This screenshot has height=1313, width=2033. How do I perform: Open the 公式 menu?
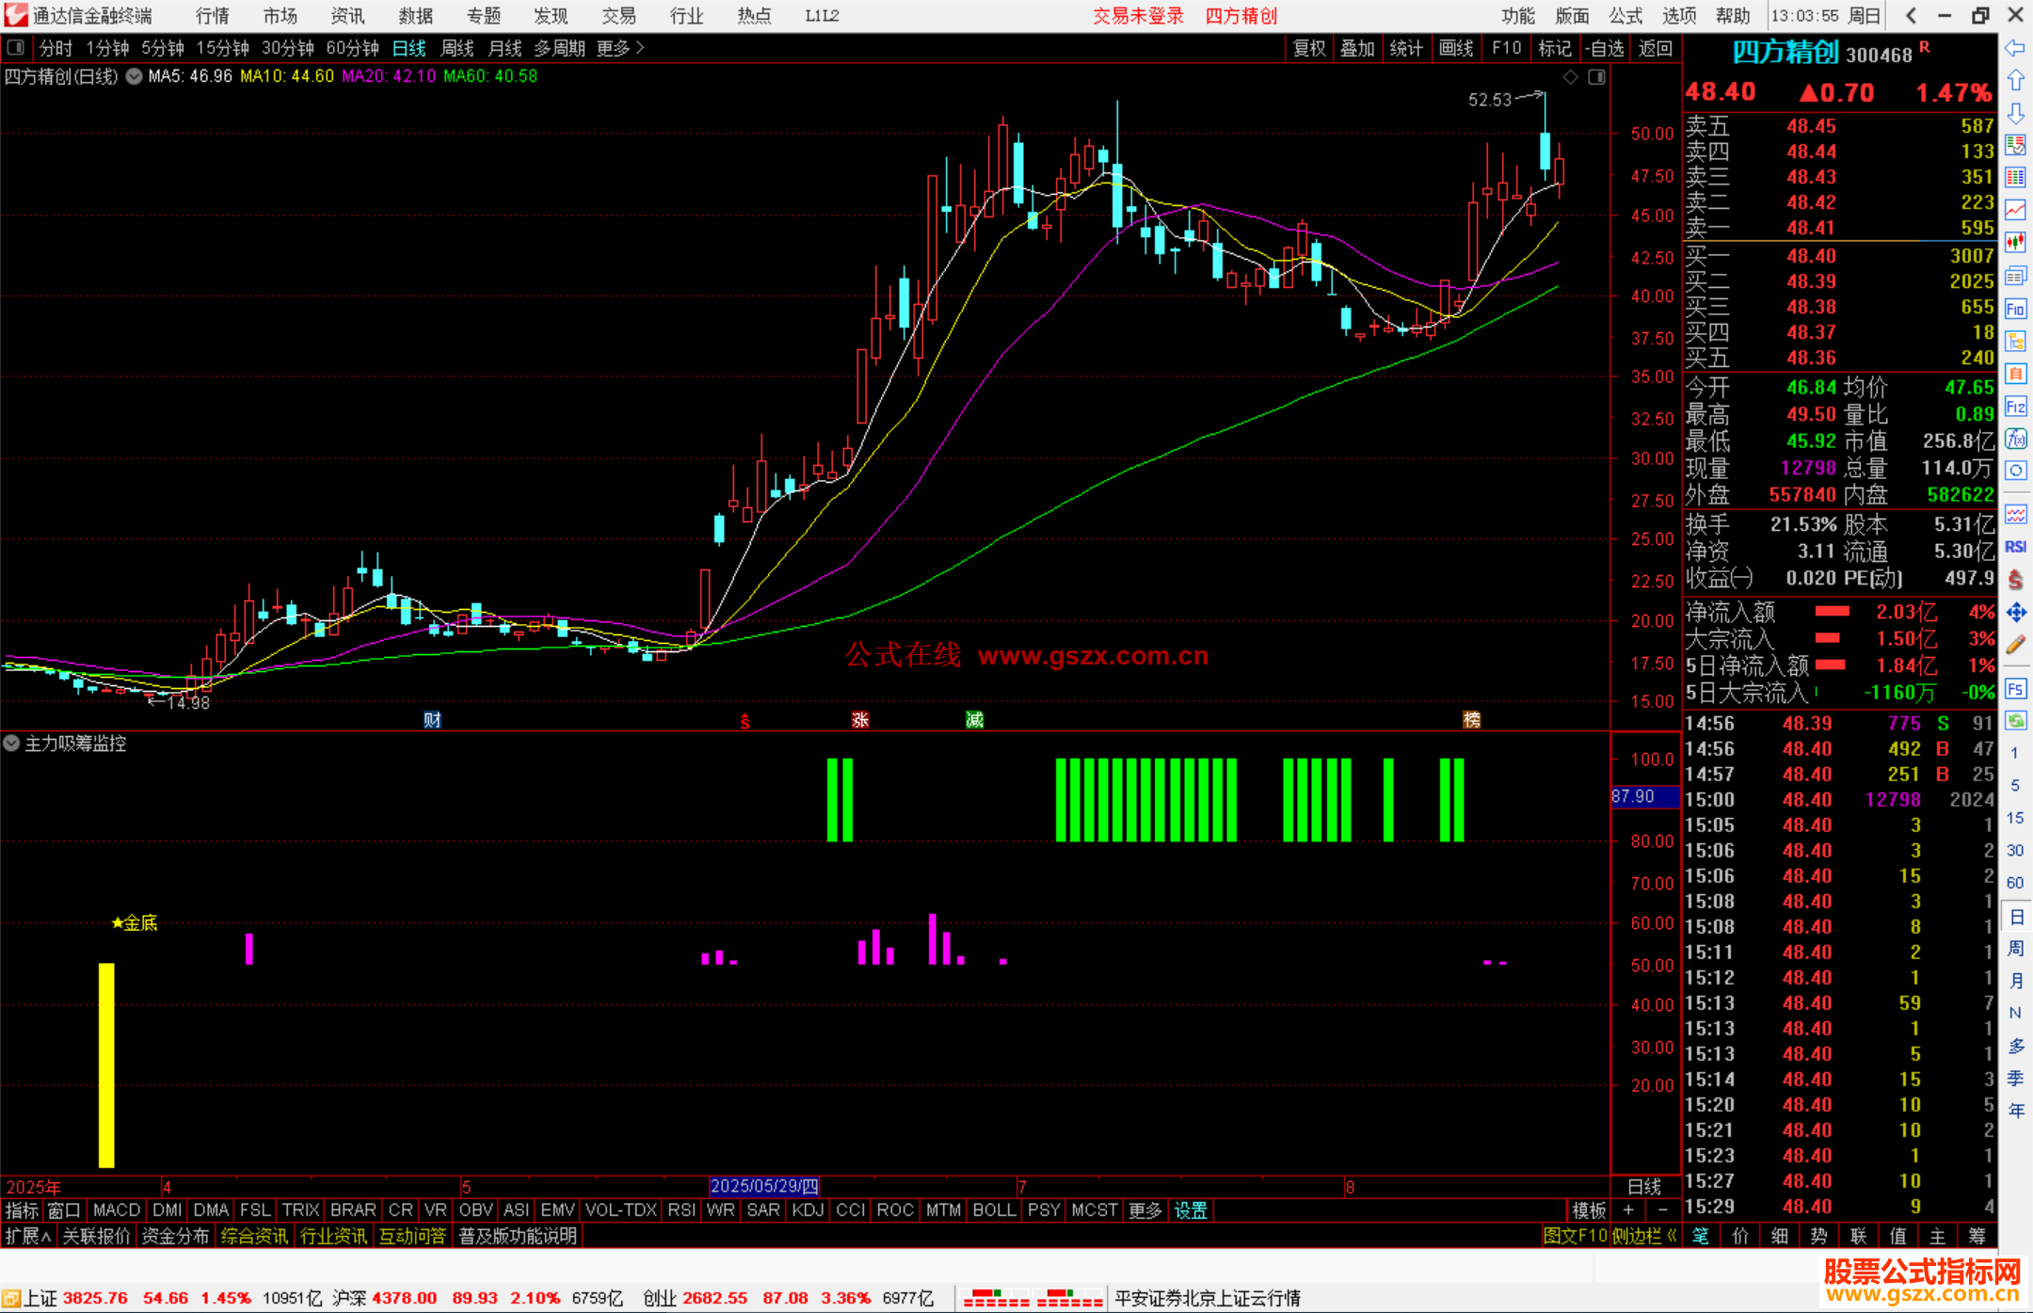[1625, 15]
